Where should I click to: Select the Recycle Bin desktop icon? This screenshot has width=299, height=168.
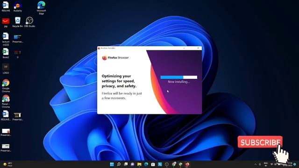point(18,22)
